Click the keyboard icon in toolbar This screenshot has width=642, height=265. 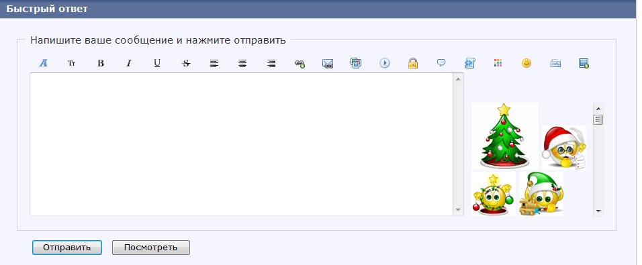[x=555, y=63]
